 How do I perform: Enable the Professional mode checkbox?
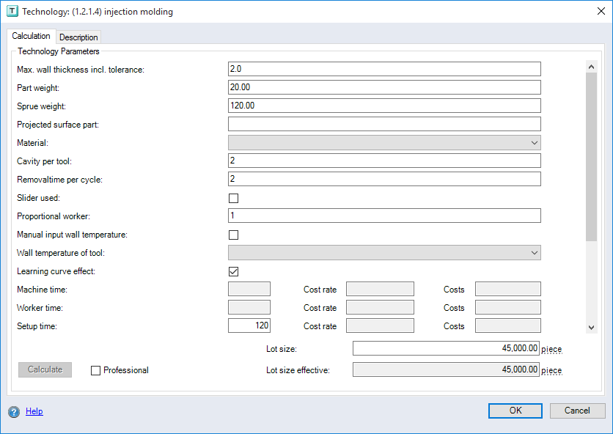click(95, 369)
